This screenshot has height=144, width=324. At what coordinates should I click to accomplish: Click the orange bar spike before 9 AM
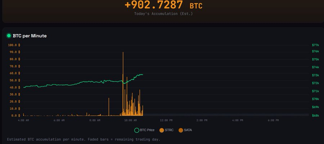point(109,107)
